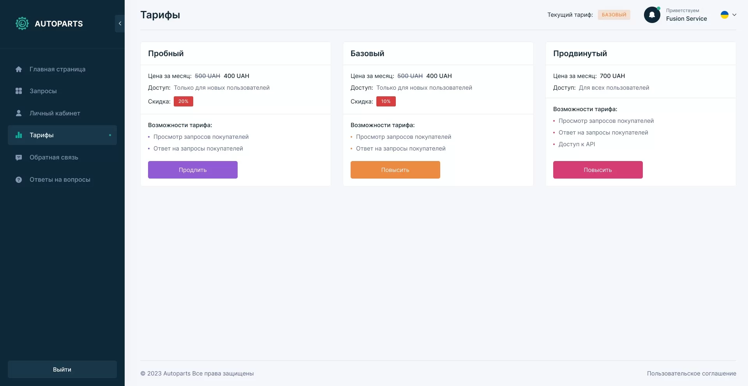
Task: Open Личный кабинет menu item
Action: 62,113
